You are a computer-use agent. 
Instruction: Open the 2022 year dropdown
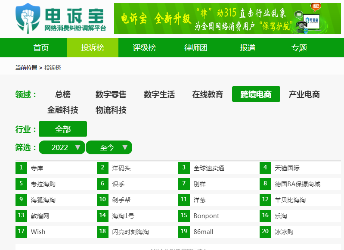pyautogui.click(x=62, y=147)
